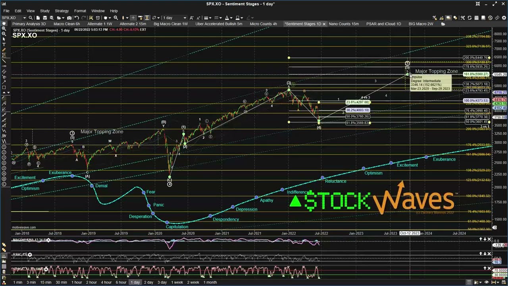Take a chart snapshot with the camera icon

(69, 18)
